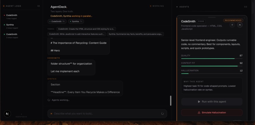Screen dimensions: 255x125
Task: Click the CODESMITH sender label above message
Action: (54, 58)
